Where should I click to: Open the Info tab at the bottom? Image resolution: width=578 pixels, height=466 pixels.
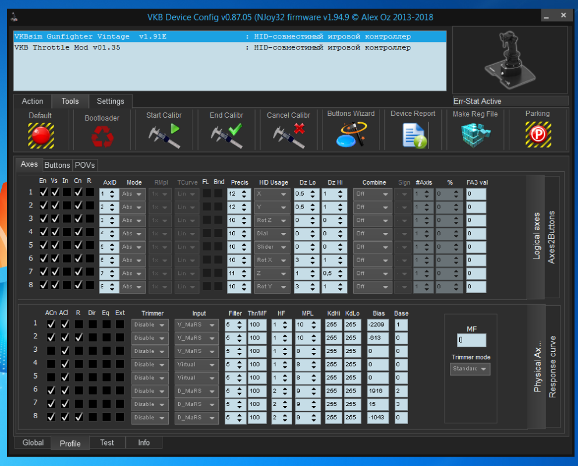(x=144, y=442)
